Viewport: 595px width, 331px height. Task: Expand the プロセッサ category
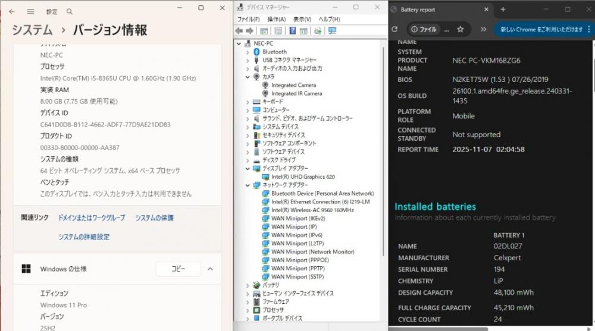tap(248, 311)
